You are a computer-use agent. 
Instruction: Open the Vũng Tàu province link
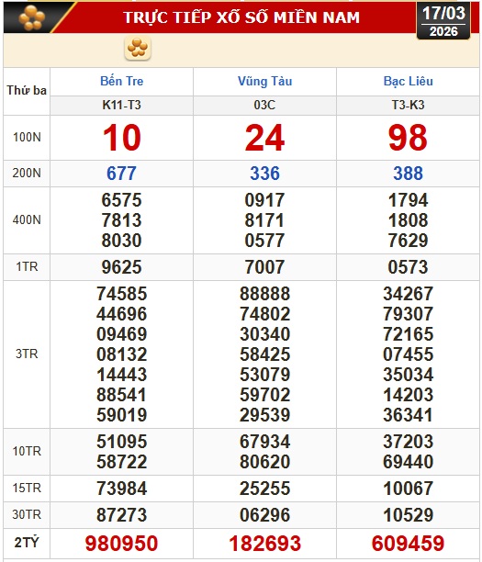(264, 81)
